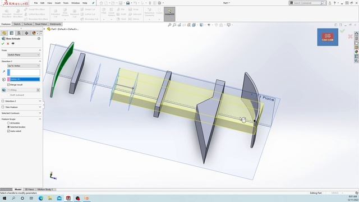Open the File menu
Viewport: 359px width, 202px height.
tap(36, 3)
